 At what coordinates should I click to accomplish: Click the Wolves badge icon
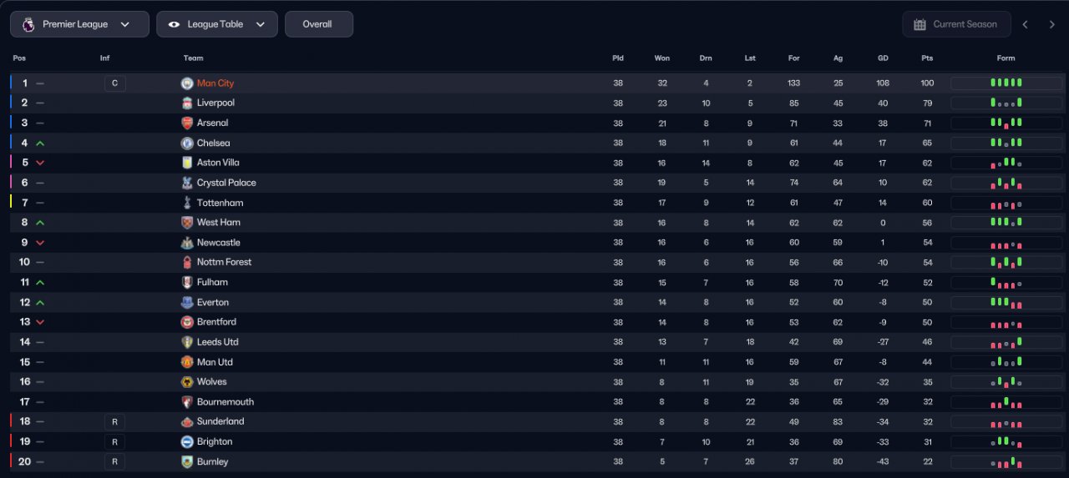(x=187, y=382)
